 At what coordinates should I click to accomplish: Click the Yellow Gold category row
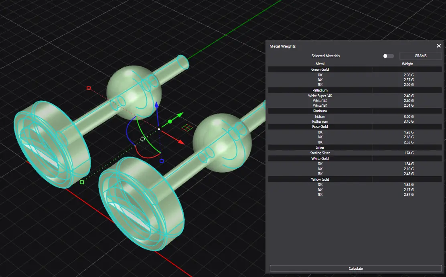click(355, 179)
